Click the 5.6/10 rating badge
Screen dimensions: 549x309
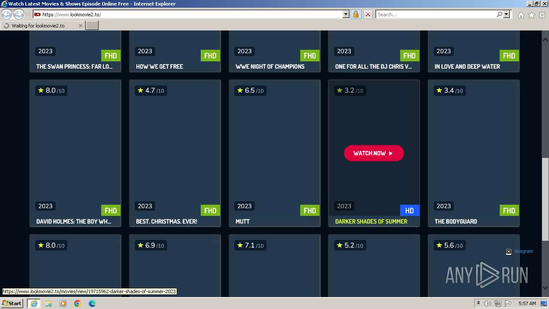[449, 245]
